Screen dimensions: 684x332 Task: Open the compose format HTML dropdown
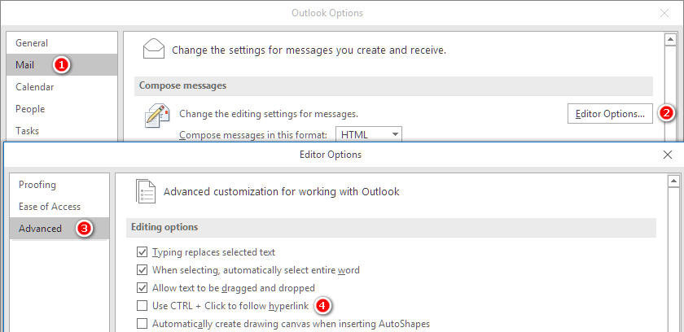[x=369, y=134]
